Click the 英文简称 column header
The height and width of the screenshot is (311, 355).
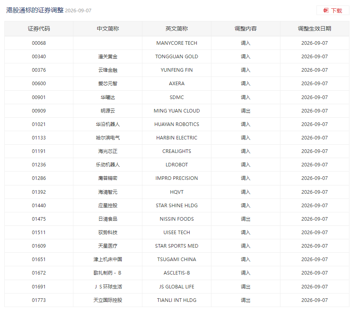[x=177, y=29]
